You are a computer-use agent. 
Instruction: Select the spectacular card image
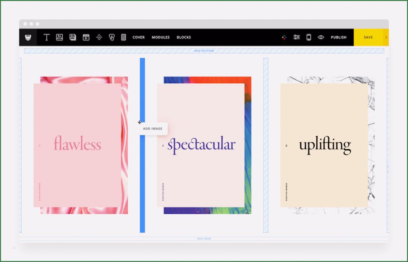[204, 144]
